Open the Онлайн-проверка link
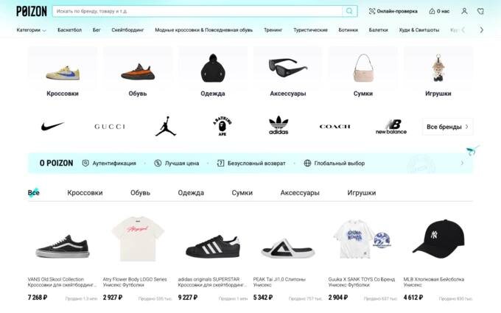 (393, 11)
